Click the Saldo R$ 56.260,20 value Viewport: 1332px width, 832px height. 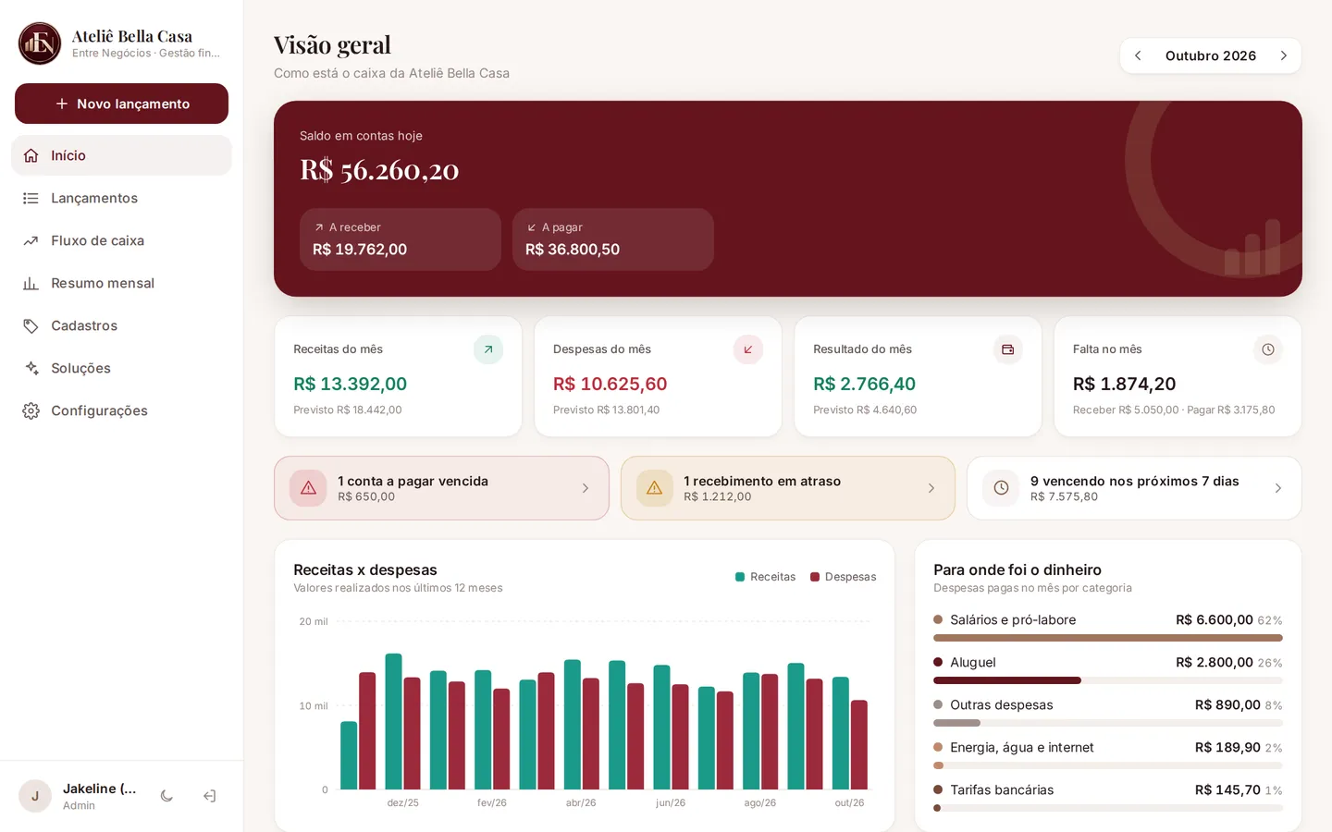tap(379, 170)
